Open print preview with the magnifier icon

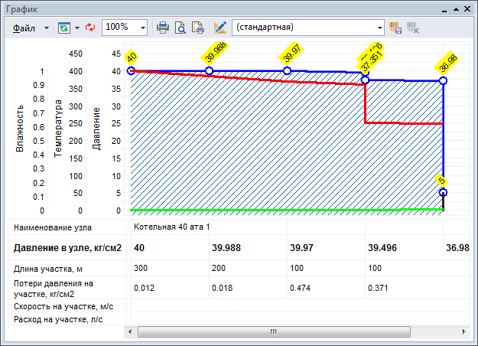[180, 27]
